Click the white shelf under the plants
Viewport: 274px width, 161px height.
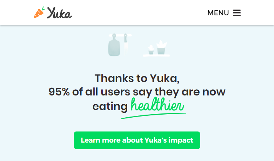[x=156, y=56]
